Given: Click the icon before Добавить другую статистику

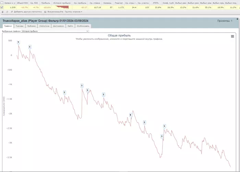Looking at the screenshot, I should pos(12,12).
